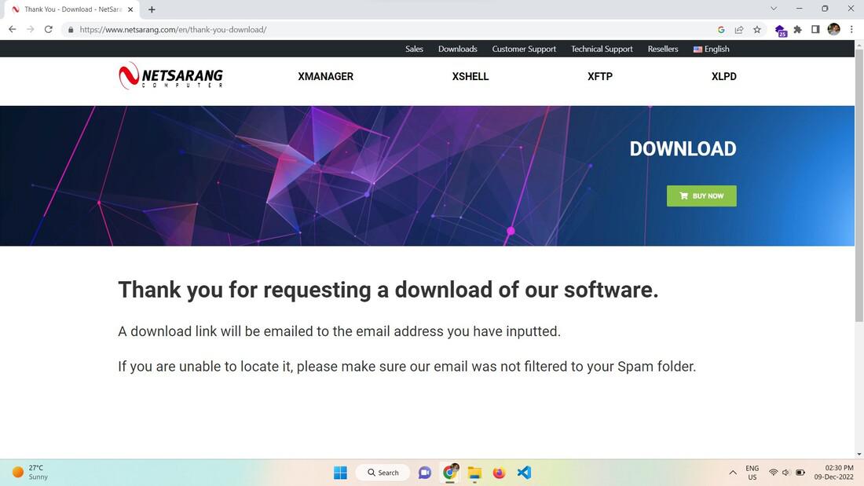The image size is (864, 486).
Task: Open Chrome three-dot menu
Action: click(851, 30)
